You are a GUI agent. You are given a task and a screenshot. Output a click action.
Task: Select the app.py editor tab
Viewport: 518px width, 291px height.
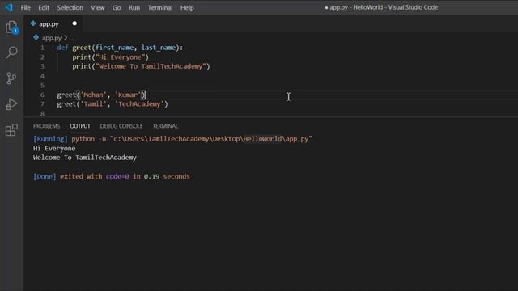pos(53,23)
